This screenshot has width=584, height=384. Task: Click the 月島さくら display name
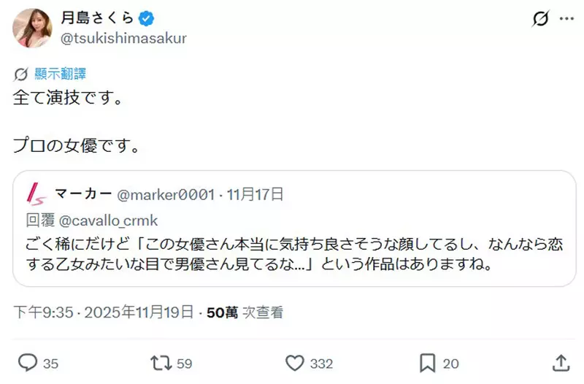pos(97,19)
